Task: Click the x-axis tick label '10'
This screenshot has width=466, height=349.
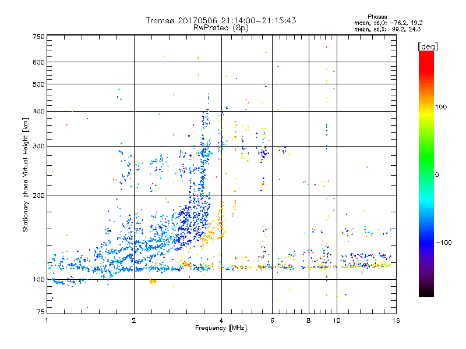Action: (337, 320)
